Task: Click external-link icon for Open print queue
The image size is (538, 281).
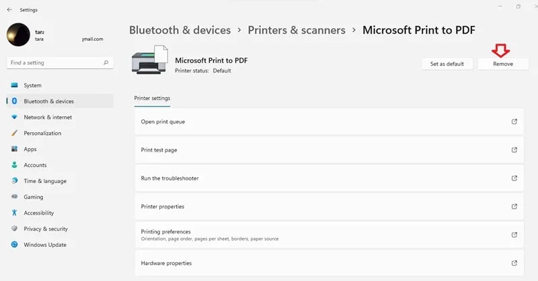Action: tap(514, 121)
